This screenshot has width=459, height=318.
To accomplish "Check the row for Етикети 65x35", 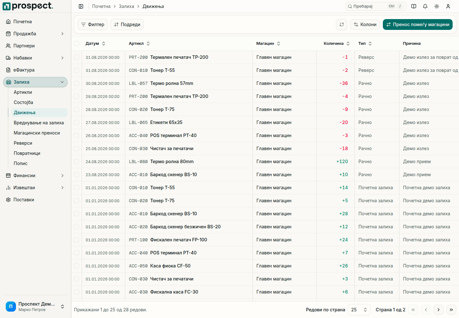I will click(76, 122).
